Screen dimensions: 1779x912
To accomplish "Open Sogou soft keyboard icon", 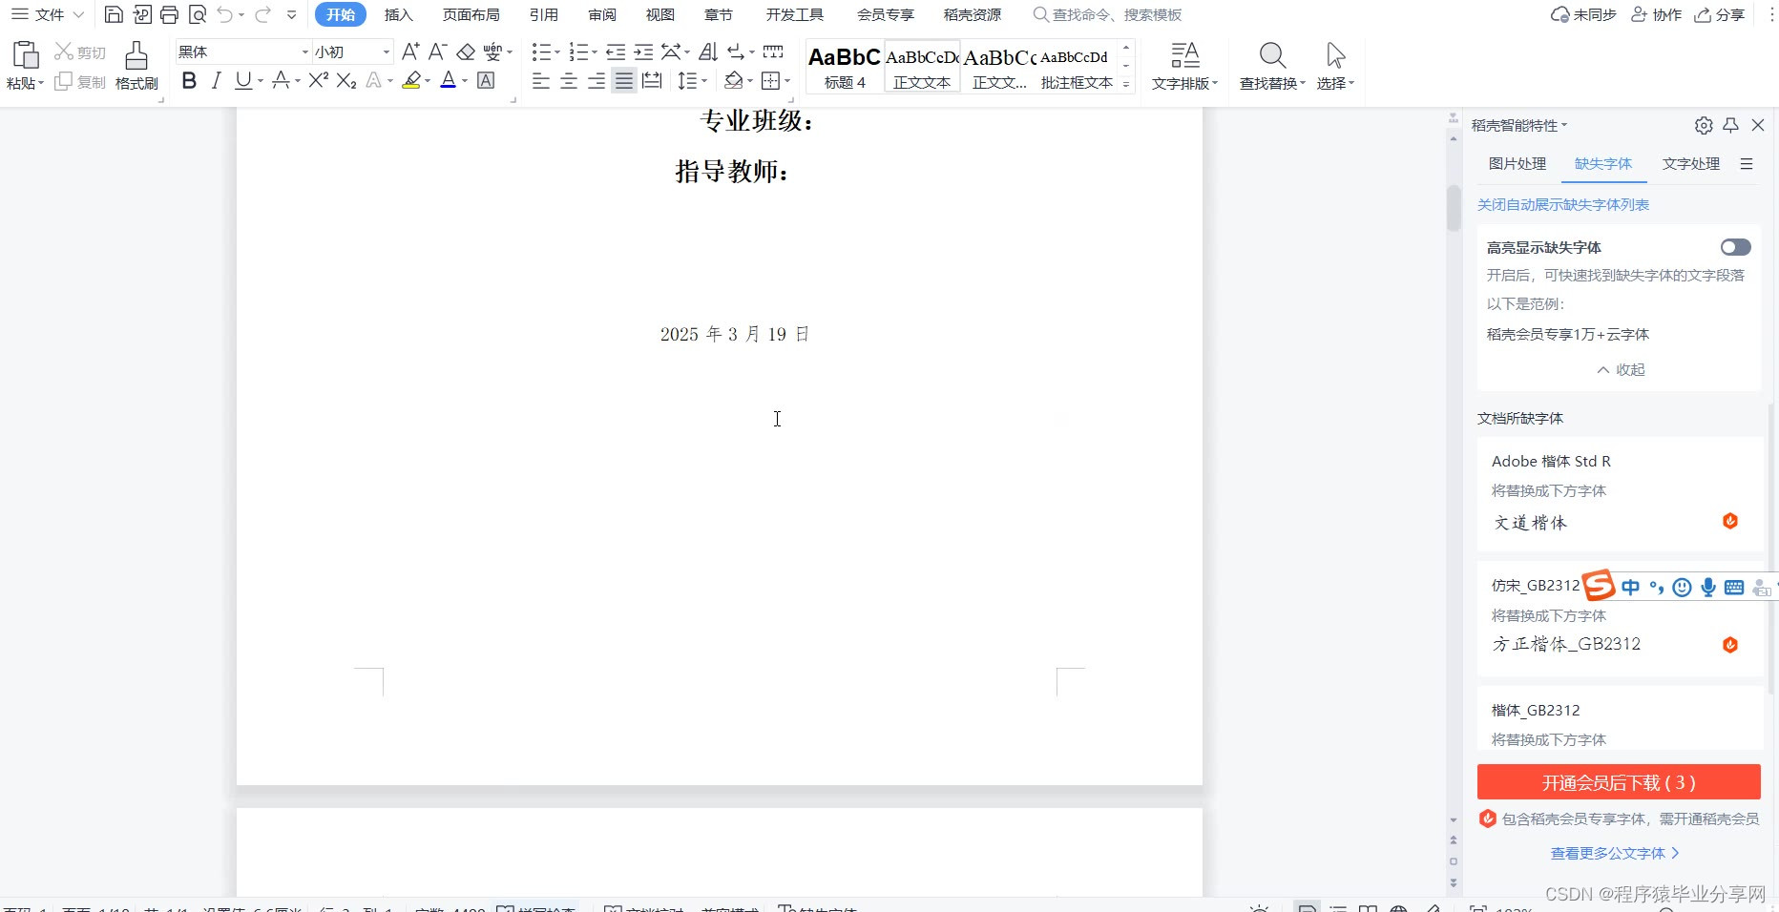I will [x=1734, y=587].
